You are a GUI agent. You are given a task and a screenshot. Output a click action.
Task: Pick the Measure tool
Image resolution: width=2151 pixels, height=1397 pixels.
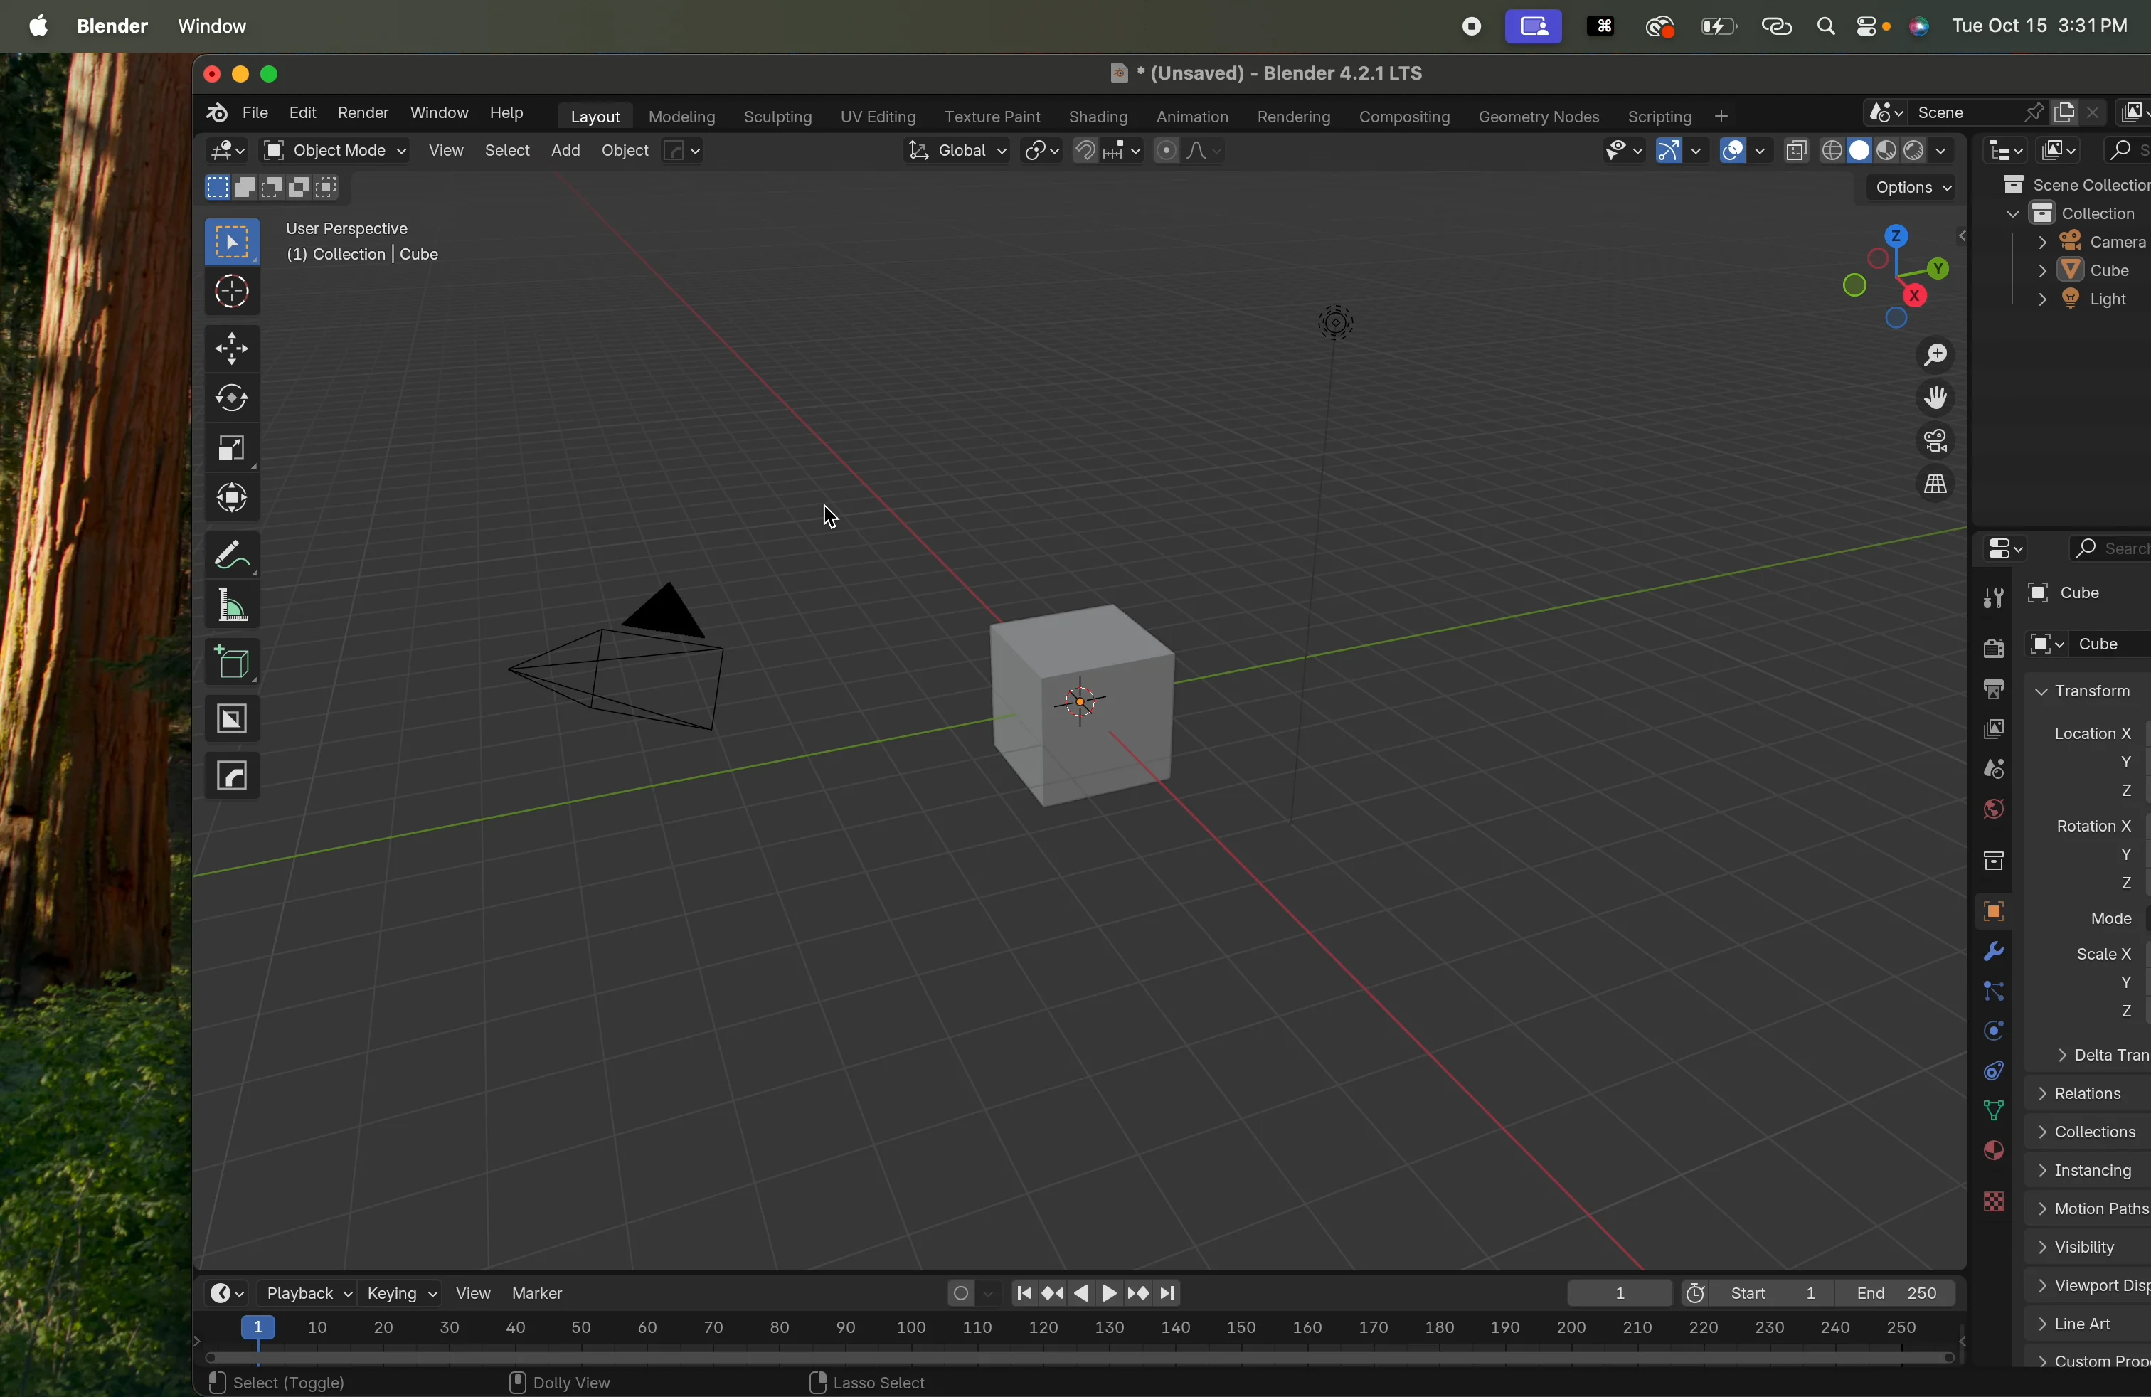pyautogui.click(x=233, y=605)
